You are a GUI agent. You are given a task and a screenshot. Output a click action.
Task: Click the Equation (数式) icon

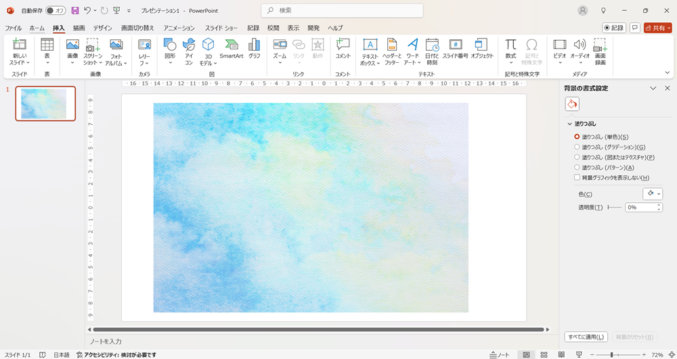click(510, 45)
